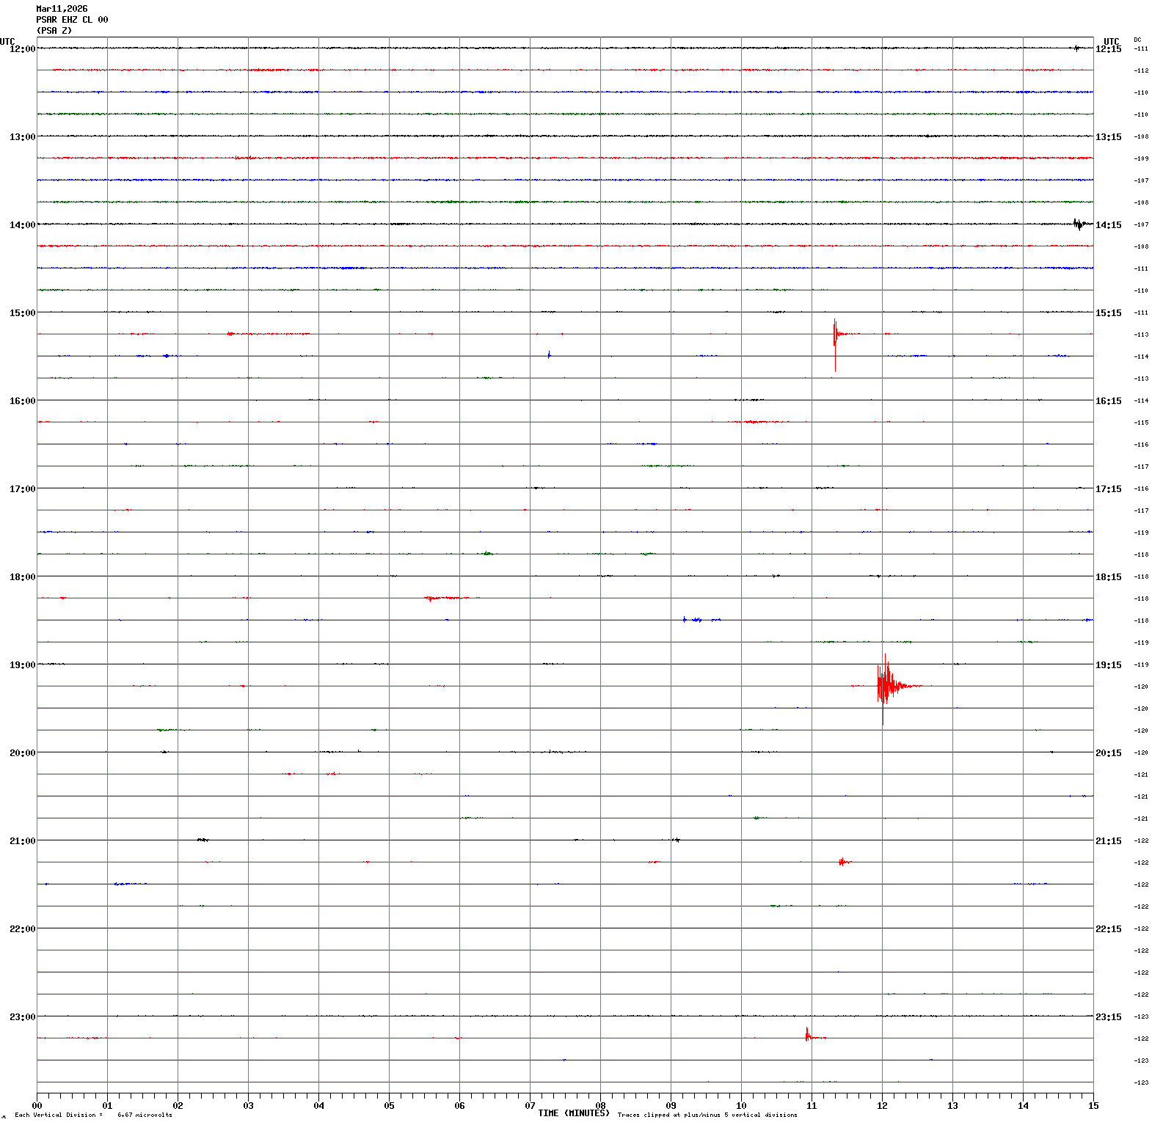Click the station title PSAR EHZ CL 00

click(72, 20)
